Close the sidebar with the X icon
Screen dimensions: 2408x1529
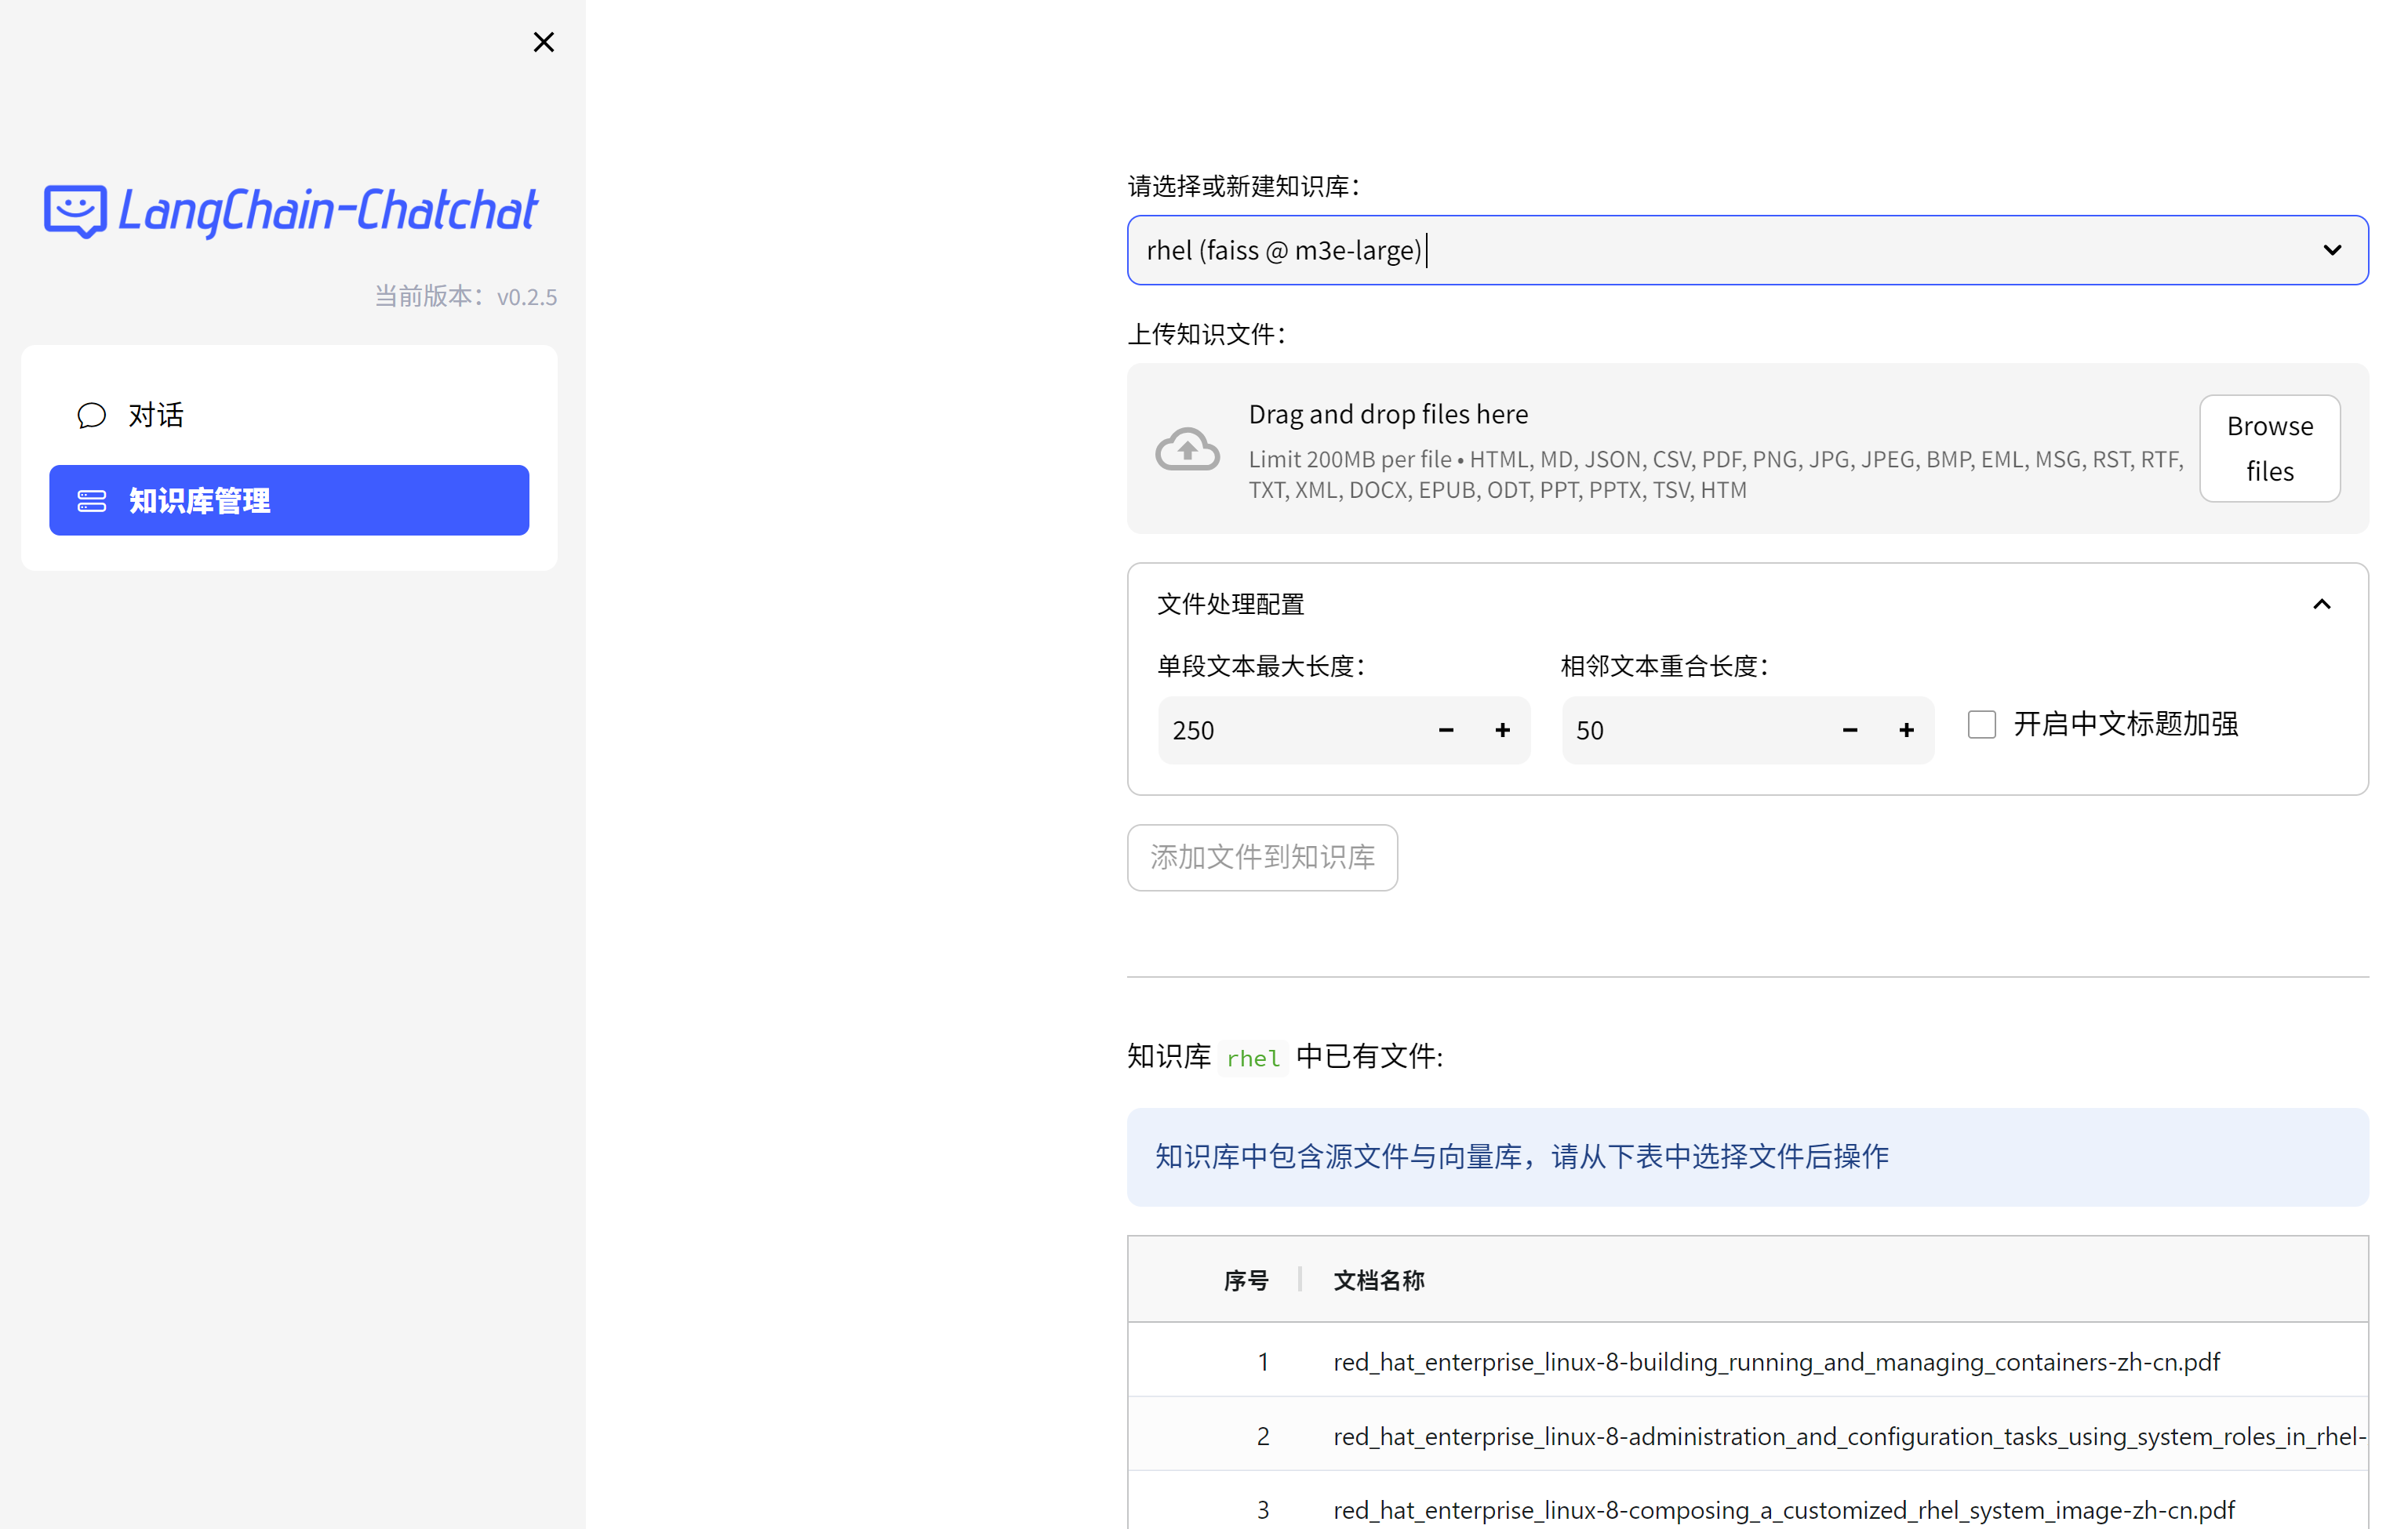[543, 42]
